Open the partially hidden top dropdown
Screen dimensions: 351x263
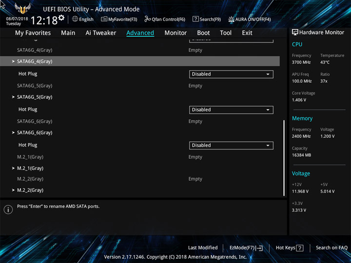click(231, 40)
